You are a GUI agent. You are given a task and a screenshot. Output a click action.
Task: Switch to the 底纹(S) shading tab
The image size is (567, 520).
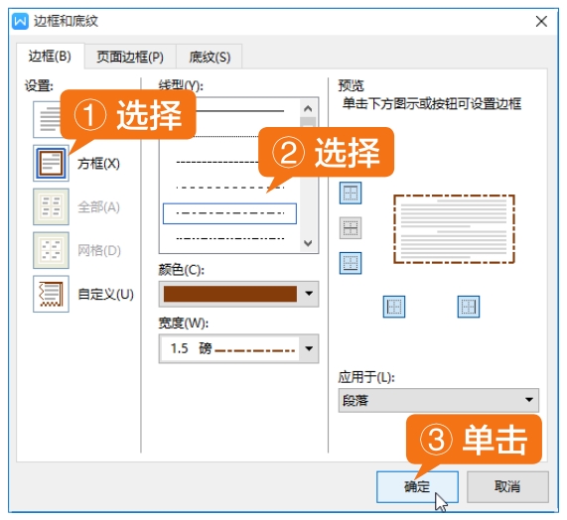coord(210,57)
